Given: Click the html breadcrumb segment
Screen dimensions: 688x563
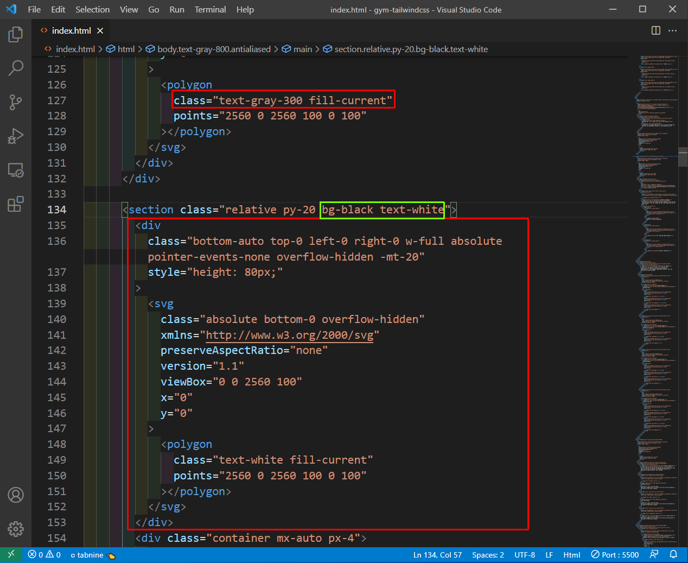Looking at the screenshot, I should [x=120, y=49].
